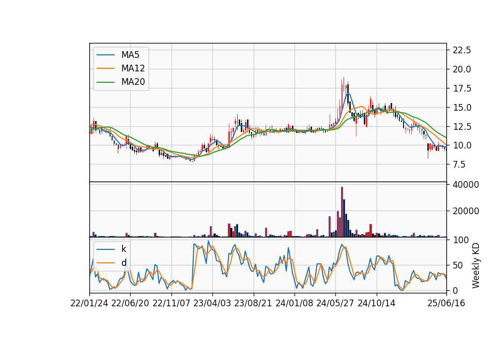This screenshot has height=357, width=496.
Task: Click the 22/11/07 date tick label
Action: click(172, 303)
